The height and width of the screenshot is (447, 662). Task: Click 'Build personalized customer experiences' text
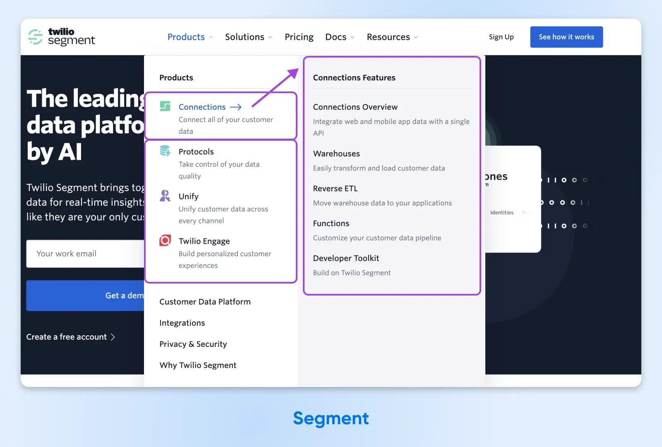tap(225, 260)
